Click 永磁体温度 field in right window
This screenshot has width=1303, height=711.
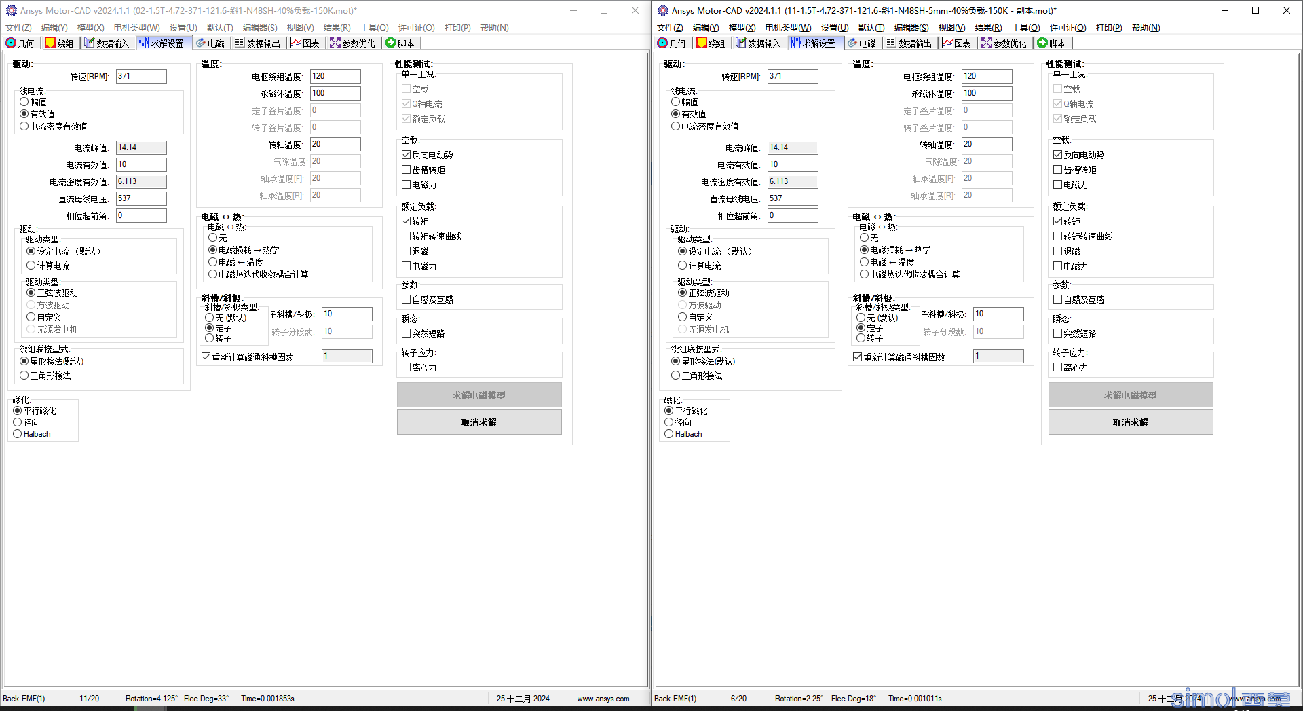987,93
